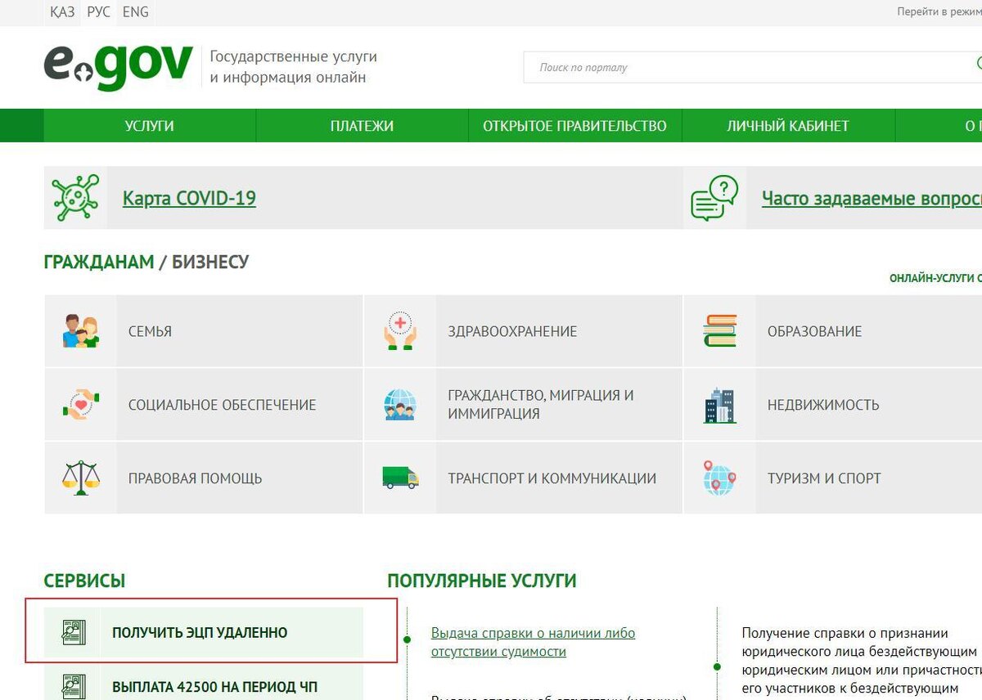Open the УСЛУГИ menu

coord(149,126)
